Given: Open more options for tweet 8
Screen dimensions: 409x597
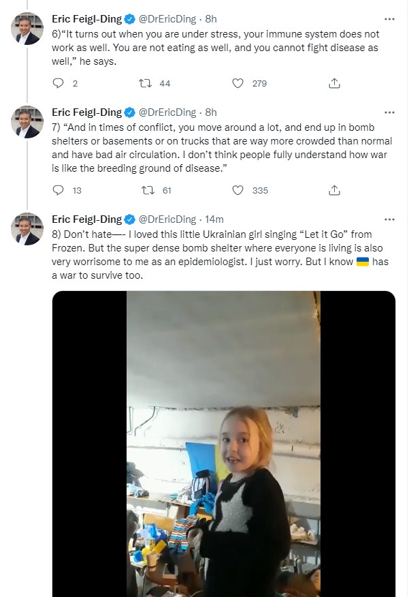Looking at the screenshot, I should click(x=389, y=219).
